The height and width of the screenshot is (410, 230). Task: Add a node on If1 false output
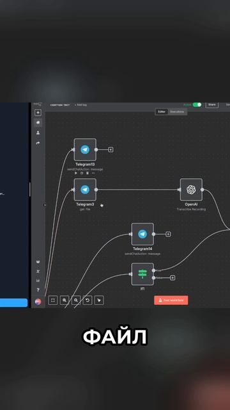point(172,277)
